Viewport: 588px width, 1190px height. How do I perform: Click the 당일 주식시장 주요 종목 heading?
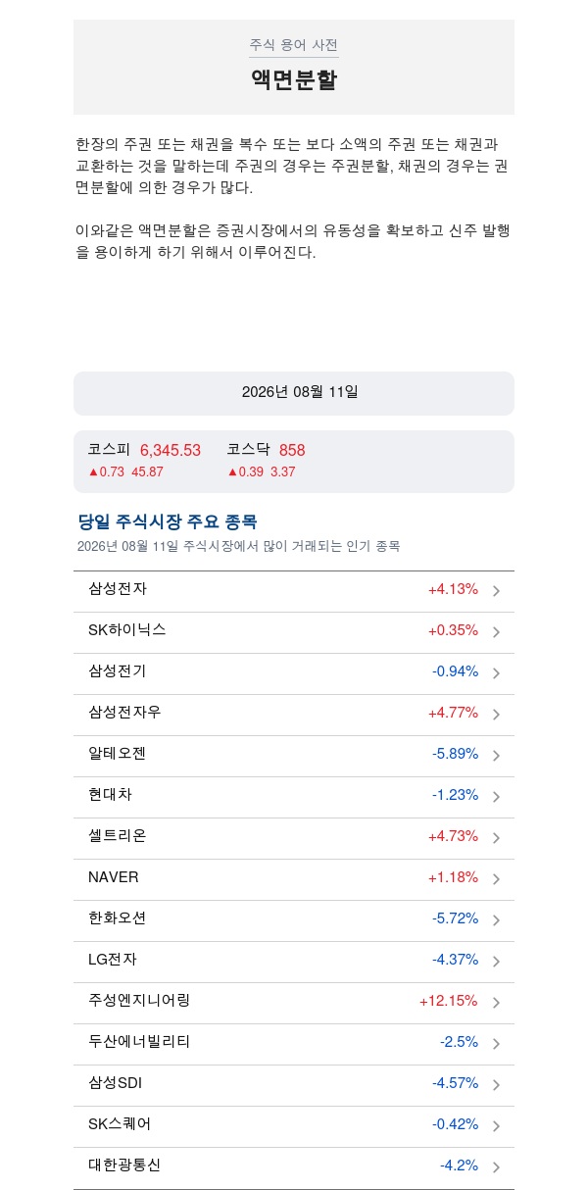(x=168, y=521)
